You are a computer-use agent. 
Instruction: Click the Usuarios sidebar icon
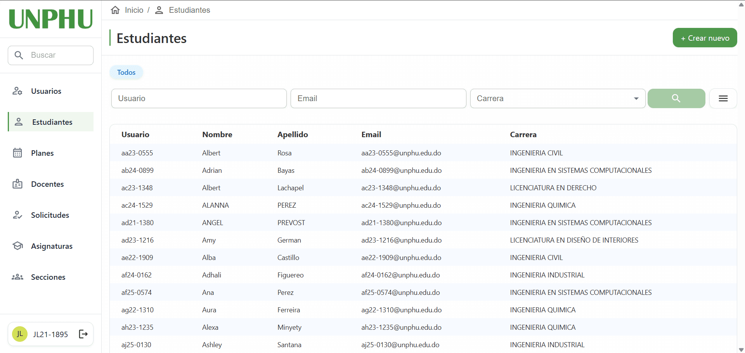(x=17, y=91)
